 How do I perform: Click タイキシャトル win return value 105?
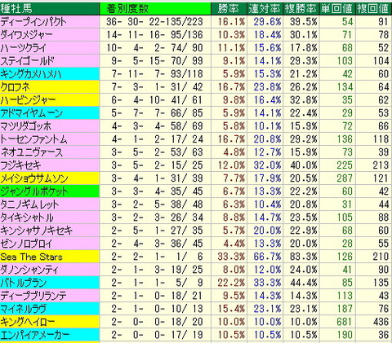click(345, 218)
